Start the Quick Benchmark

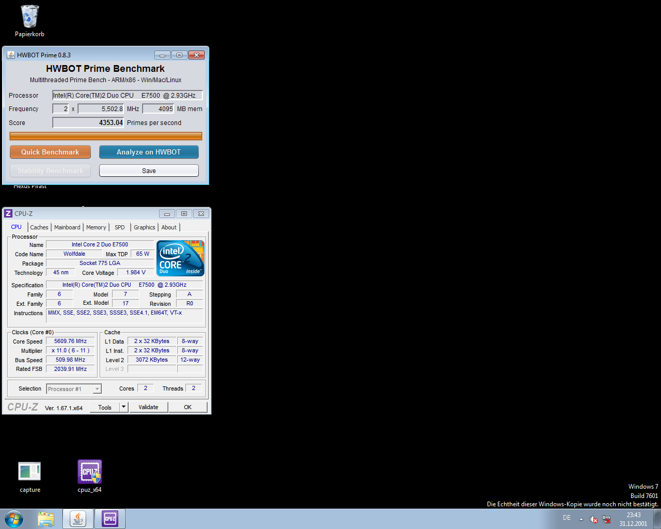[50, 152]
